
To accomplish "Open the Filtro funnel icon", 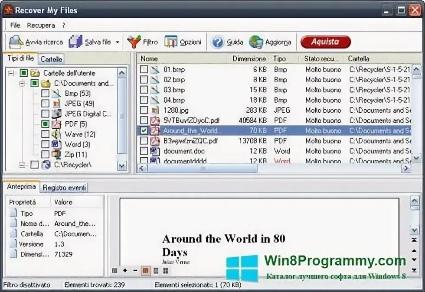I will pos(134,42).
